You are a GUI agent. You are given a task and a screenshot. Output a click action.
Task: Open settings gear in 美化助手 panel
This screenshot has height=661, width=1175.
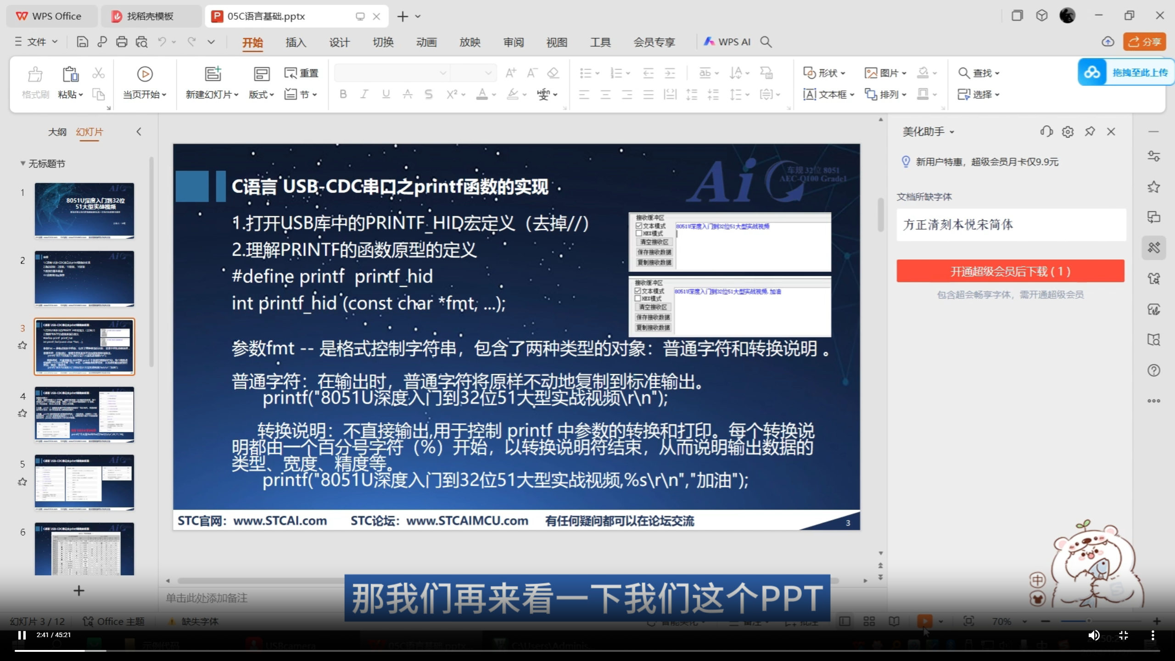click(1068, 132)
